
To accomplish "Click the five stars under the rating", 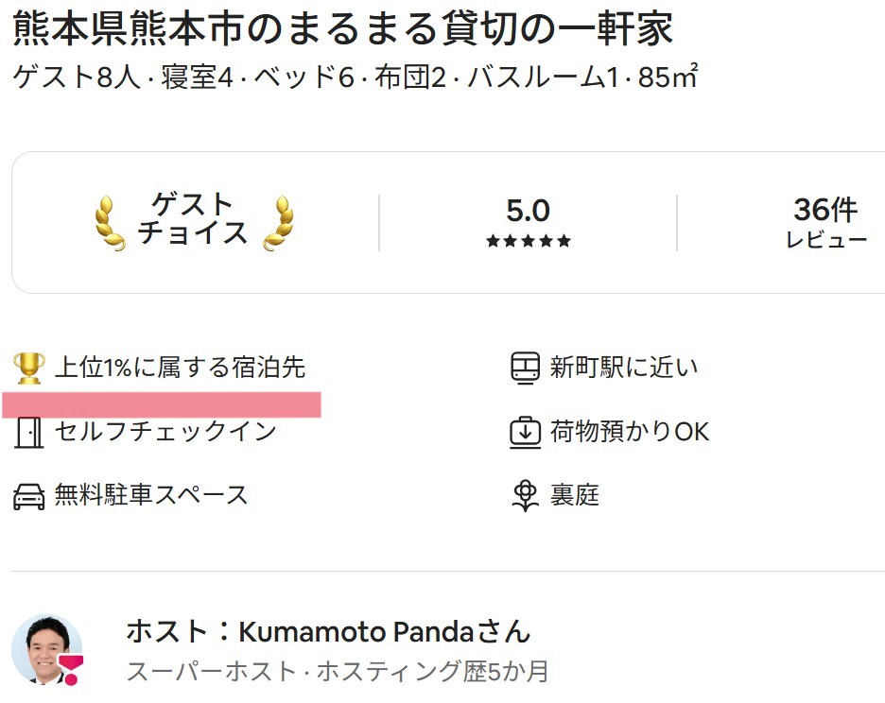I will click(x=528, y=241).
